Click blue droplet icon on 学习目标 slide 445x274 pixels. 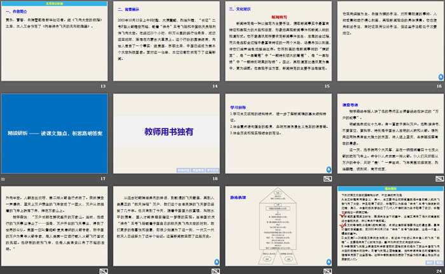click(x=328, y=170)
